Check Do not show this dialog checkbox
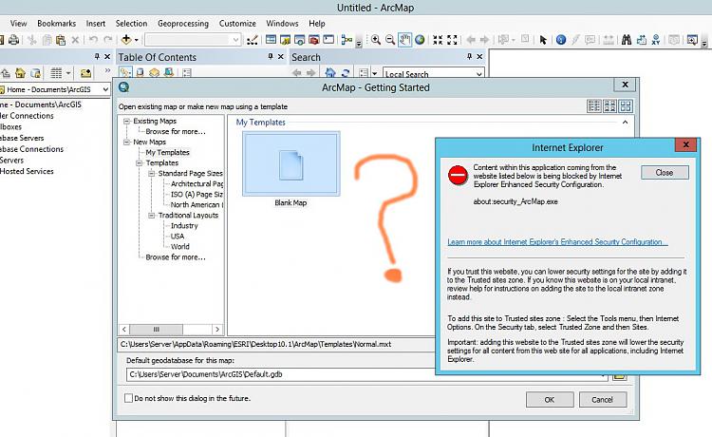Screen dimensions: 712x437 tap(128, 398)
